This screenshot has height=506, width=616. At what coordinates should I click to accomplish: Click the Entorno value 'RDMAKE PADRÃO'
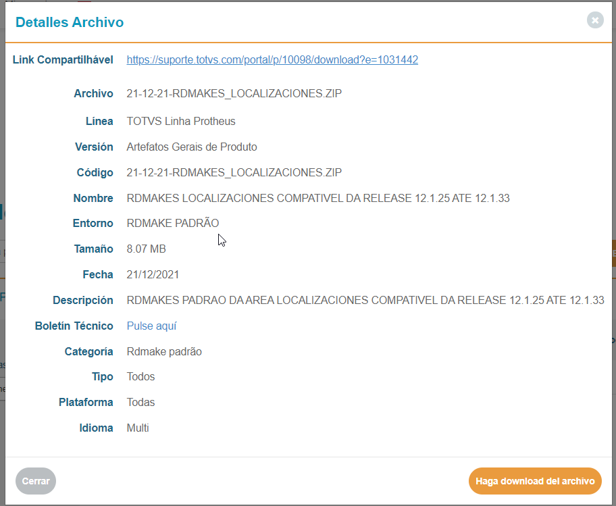(172, 223)
